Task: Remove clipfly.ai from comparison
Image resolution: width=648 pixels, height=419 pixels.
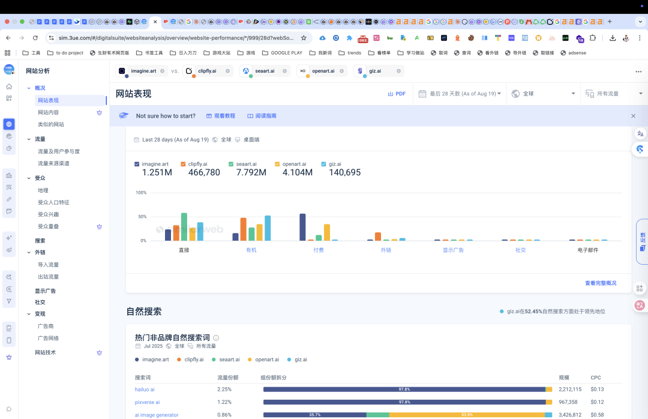Action: pos(228,71)
